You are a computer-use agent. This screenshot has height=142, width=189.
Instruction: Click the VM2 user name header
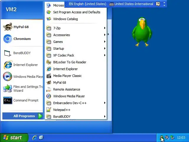11,9
